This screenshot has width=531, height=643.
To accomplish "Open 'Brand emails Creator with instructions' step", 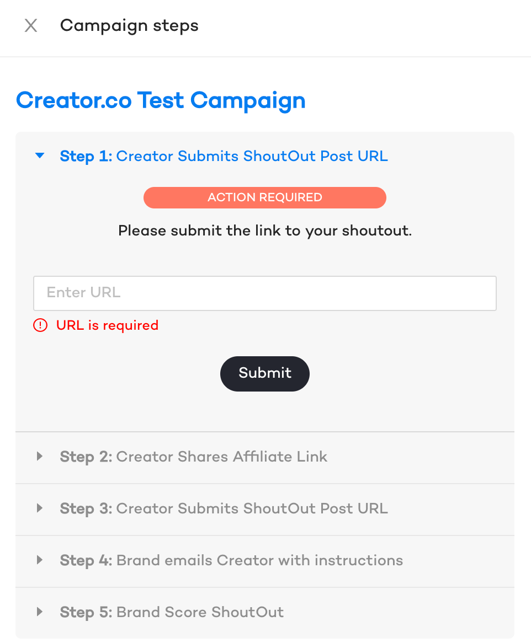I will (260, 560).
